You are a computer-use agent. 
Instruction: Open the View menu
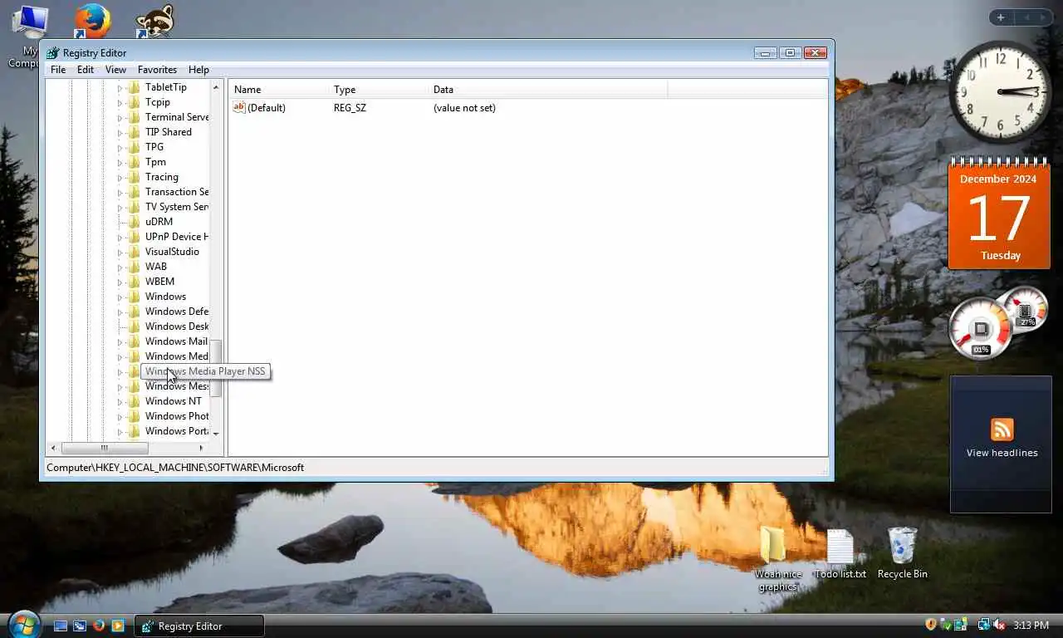click(115, 70)
